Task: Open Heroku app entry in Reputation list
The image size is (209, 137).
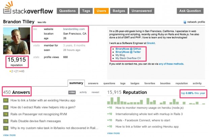Action: click(x=147, y=127)
